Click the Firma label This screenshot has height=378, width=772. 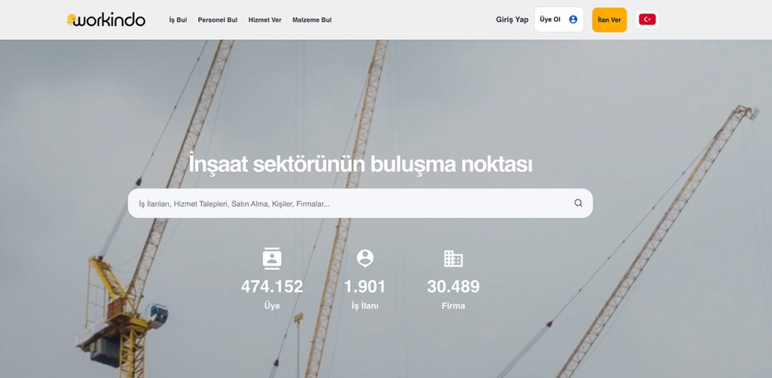453,306
